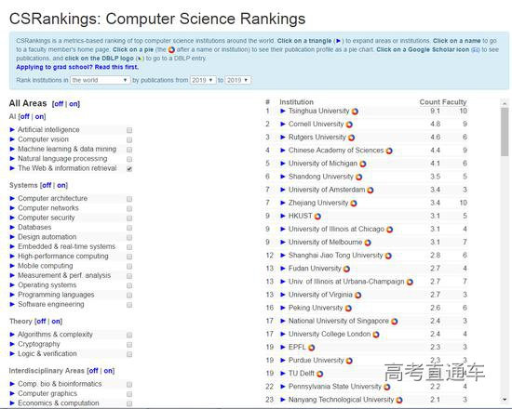The height and width of the screenshot is (409, 512).
Task: Expand the Operating systems area triangle
Action: tap(12, 285)
